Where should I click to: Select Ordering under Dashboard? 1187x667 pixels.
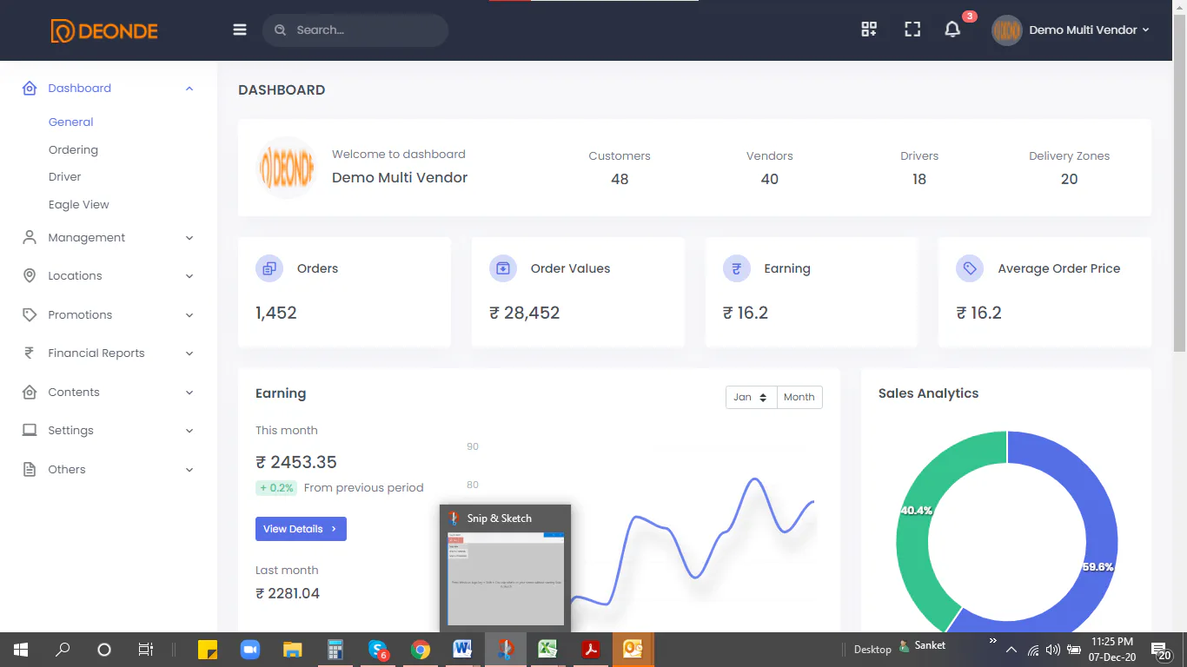(73, 149)
